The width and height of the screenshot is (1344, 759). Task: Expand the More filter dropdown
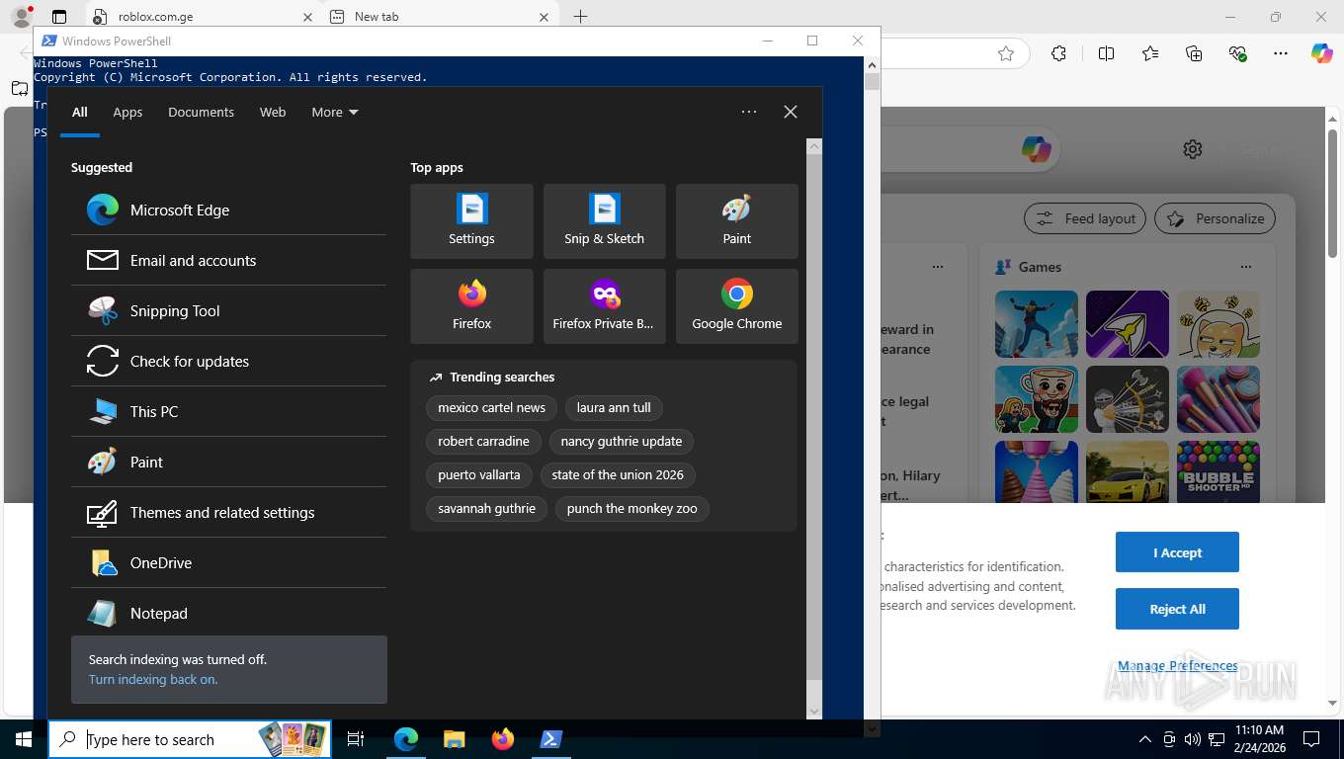[x=335, y=112]
